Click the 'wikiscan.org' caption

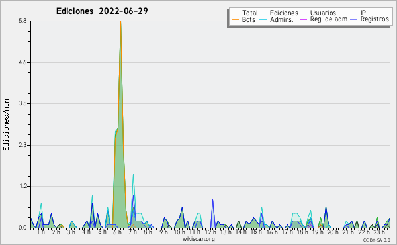pyautogui.click(x=198, y=239)
